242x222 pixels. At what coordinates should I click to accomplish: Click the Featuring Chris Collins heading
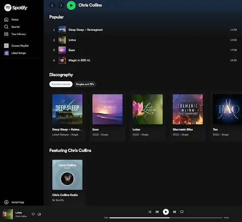70,150
